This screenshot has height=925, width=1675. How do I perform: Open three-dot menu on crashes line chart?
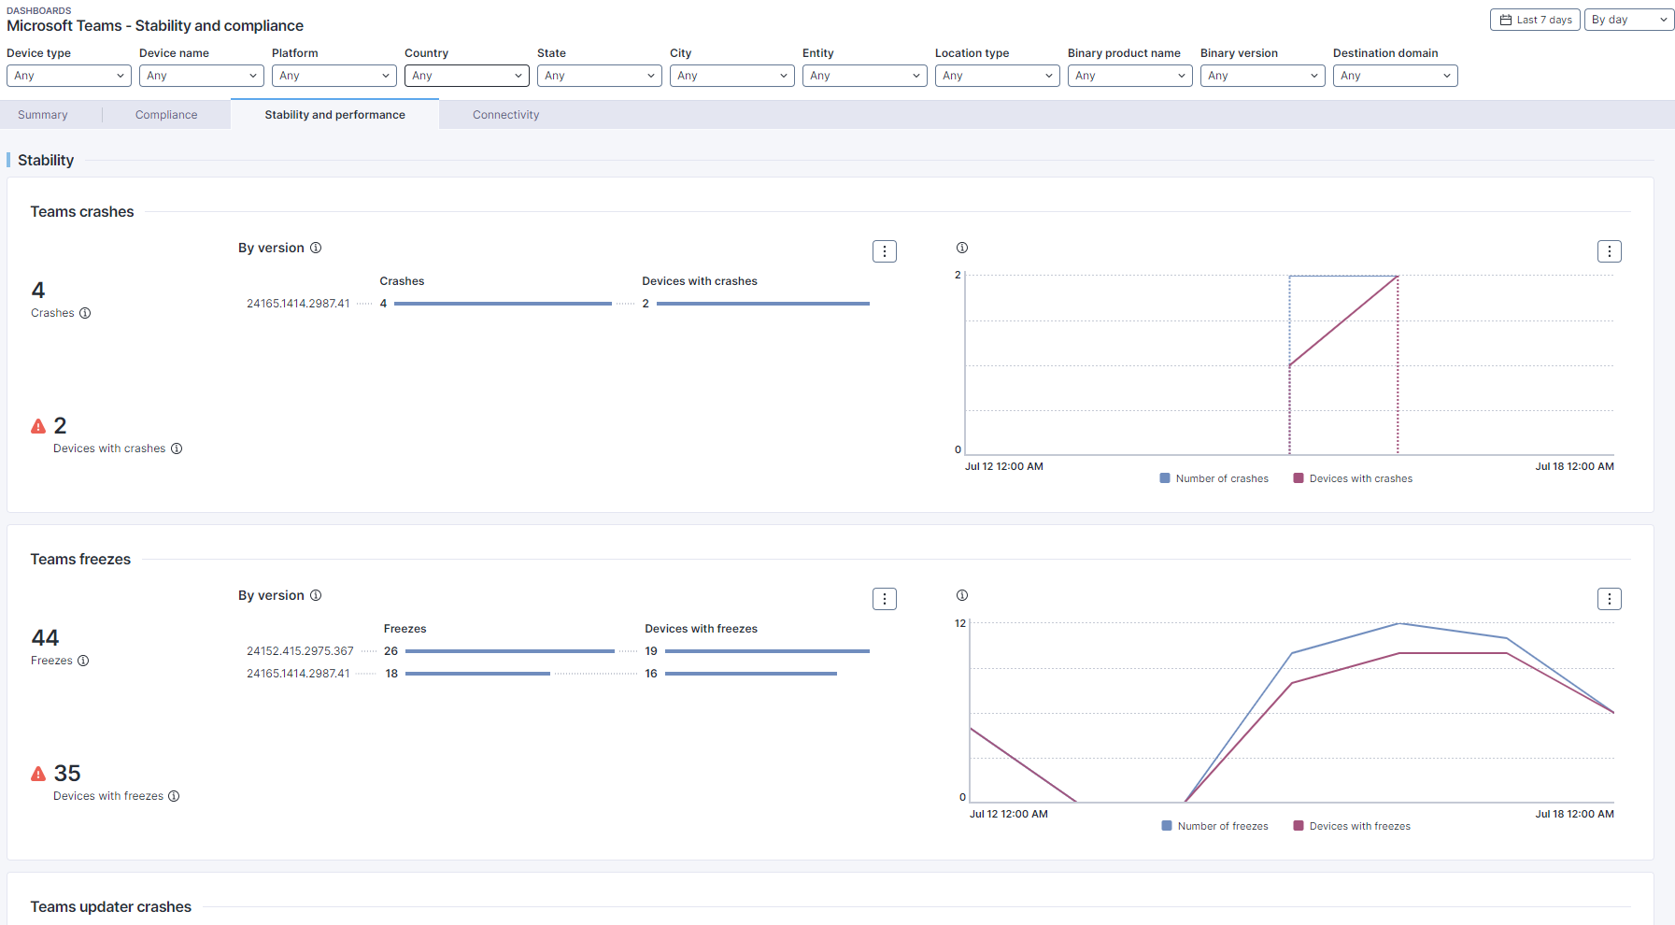tap(1609, 251)
